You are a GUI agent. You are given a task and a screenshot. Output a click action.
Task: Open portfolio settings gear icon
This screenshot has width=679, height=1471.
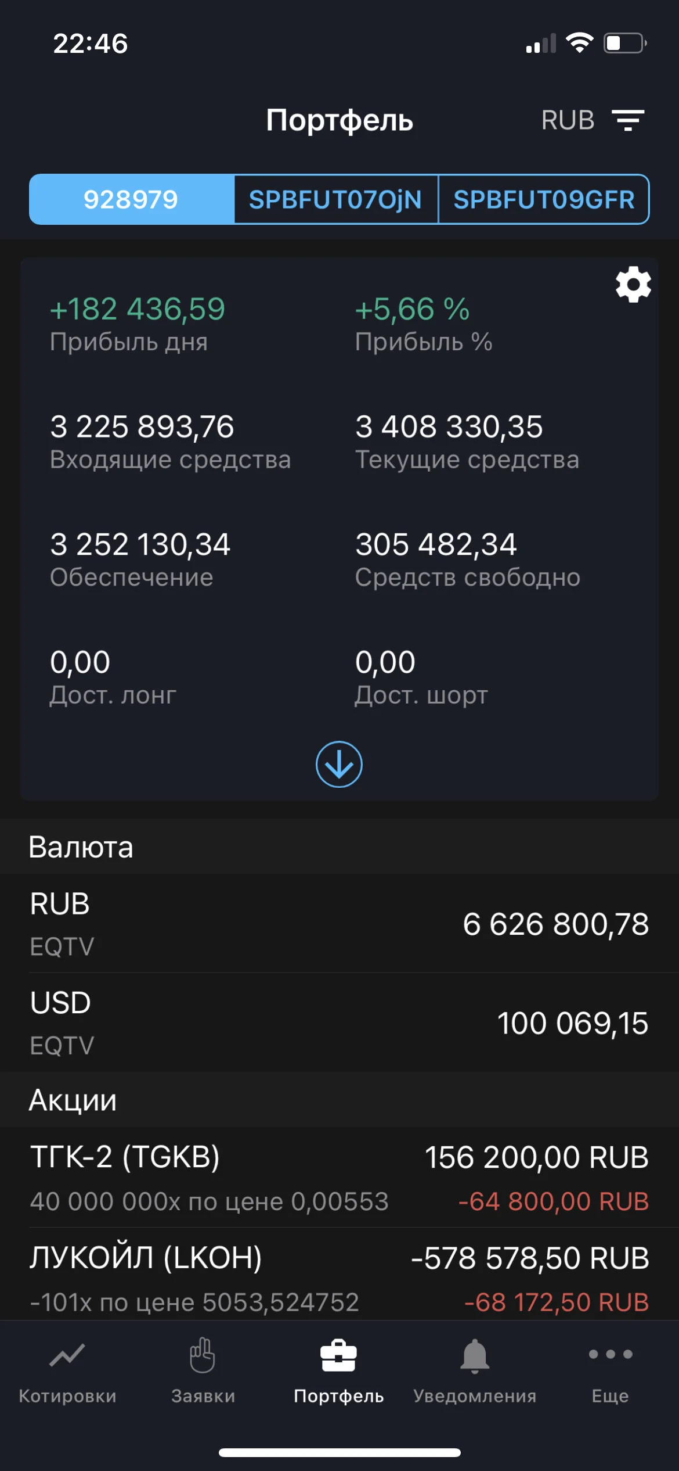pos(633,285)
